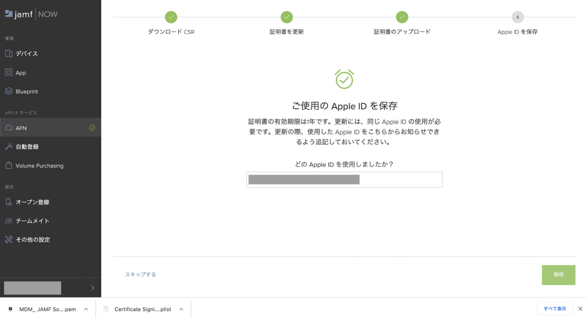Click the チームメイト people icon
Image resolution: width=586 pixels, height=318 pixels.
tap(9, 221)
